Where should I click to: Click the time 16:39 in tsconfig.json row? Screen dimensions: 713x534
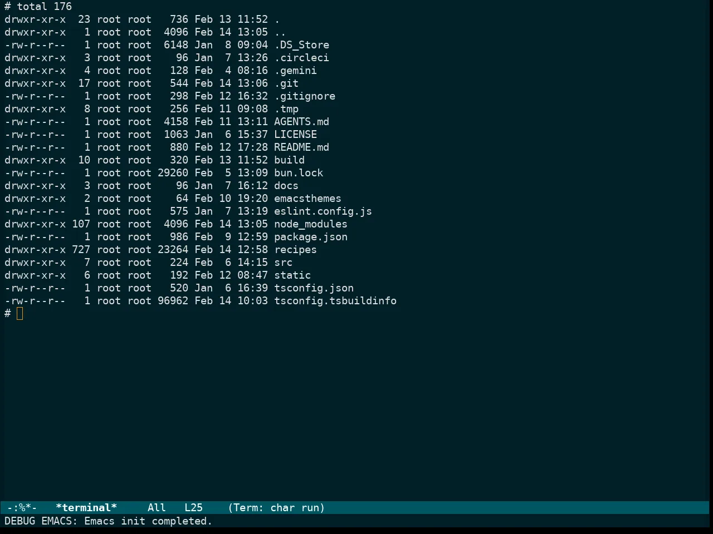coord(252,288)
